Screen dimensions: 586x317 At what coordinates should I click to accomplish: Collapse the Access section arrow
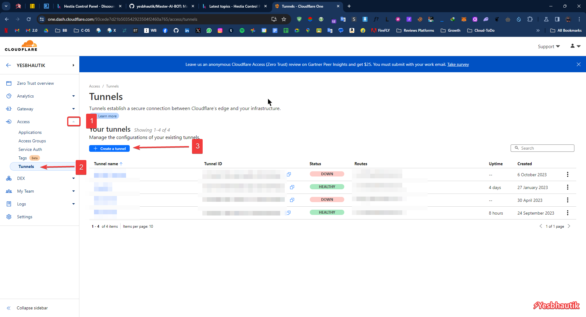point(74,122)
